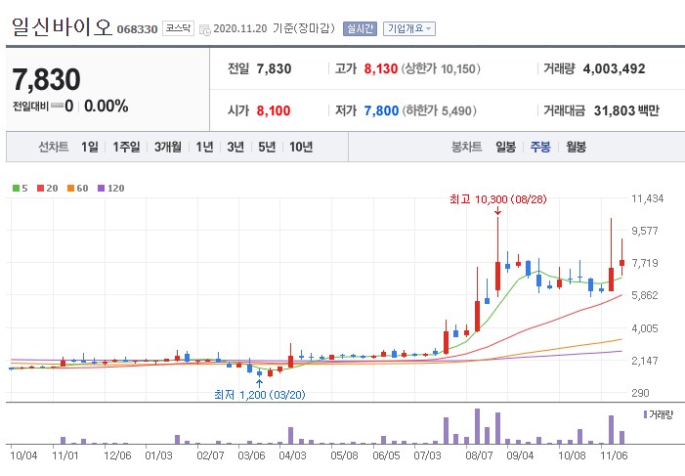Switch to 일봉 candle chart
This screenshot has width=685, height=476.
coord(505,147)
